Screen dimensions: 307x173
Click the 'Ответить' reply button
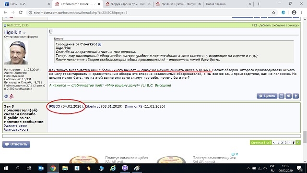point(16,144)
